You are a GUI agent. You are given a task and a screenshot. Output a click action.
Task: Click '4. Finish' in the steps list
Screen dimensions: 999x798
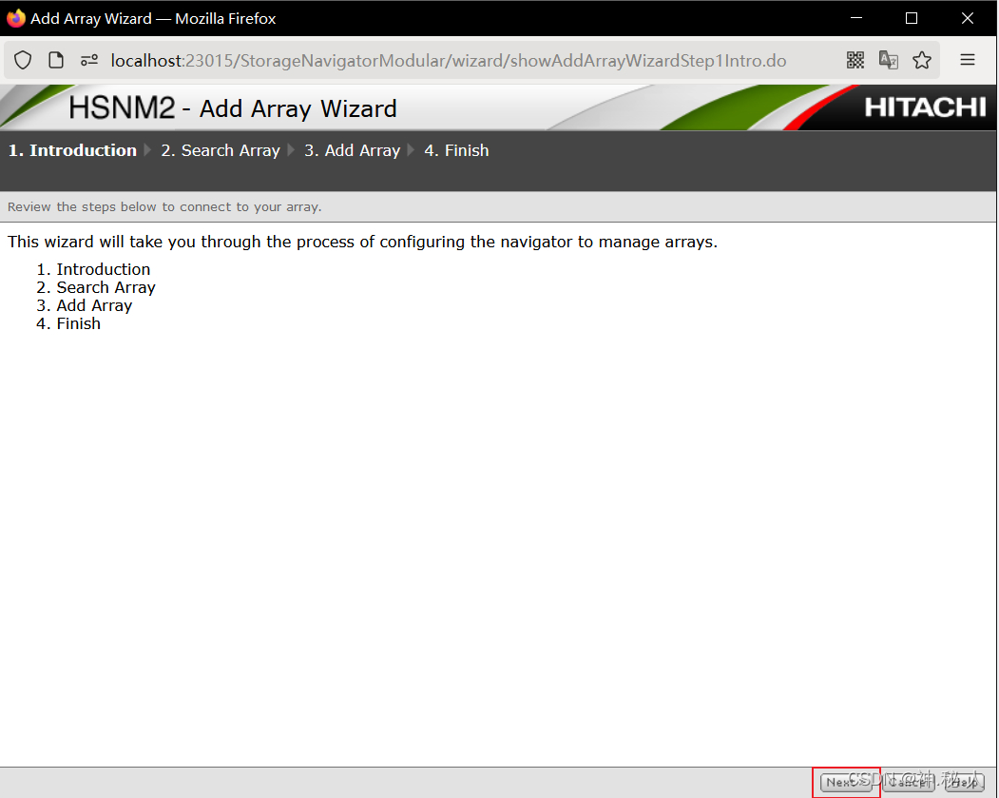coord(68,323)
